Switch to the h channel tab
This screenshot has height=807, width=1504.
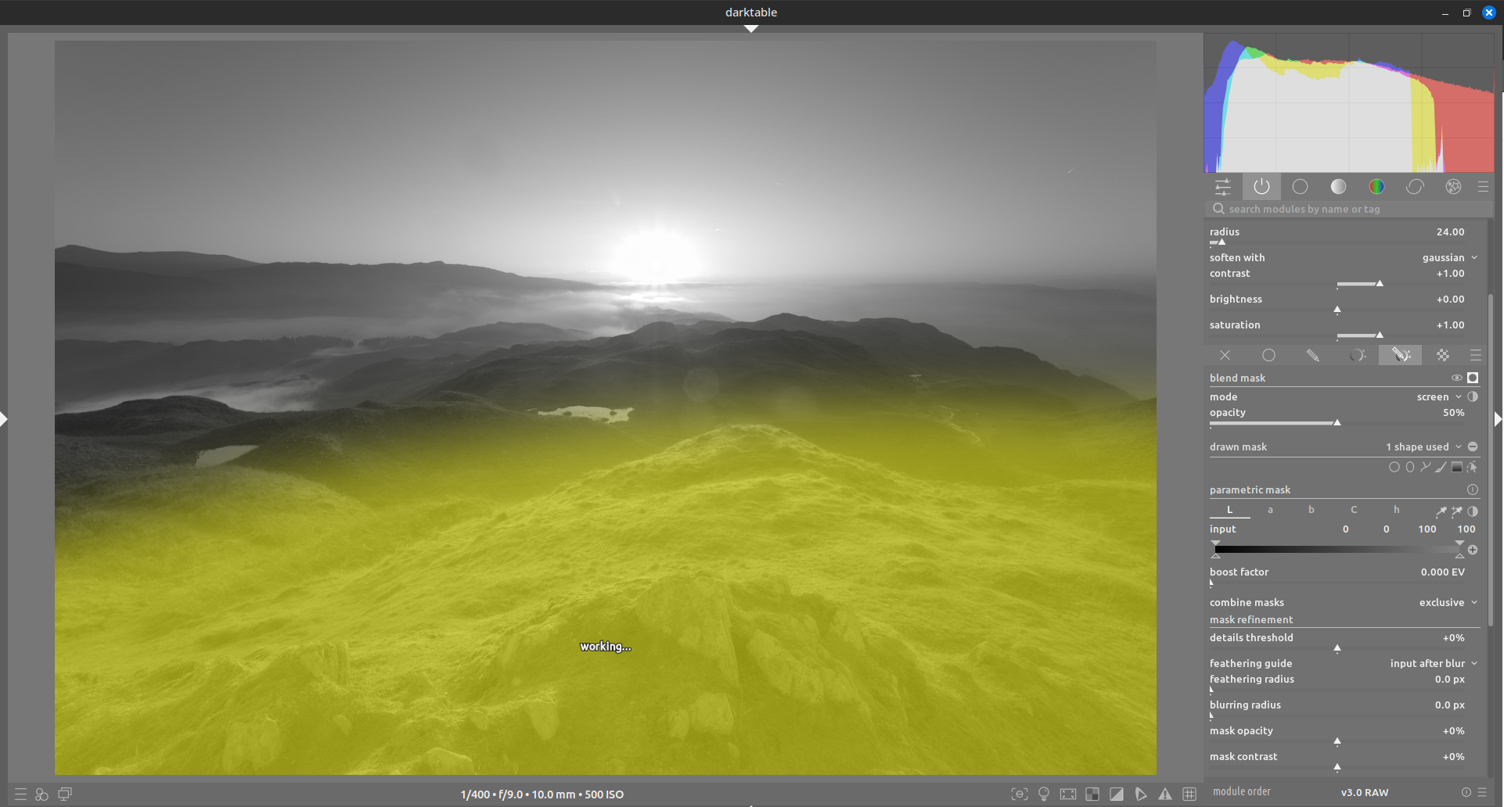(1398, 509)
